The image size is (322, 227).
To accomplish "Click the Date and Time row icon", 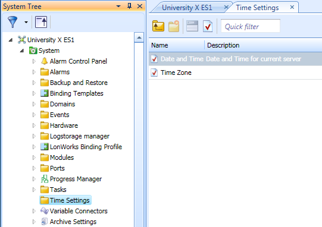I will point(154,59).
